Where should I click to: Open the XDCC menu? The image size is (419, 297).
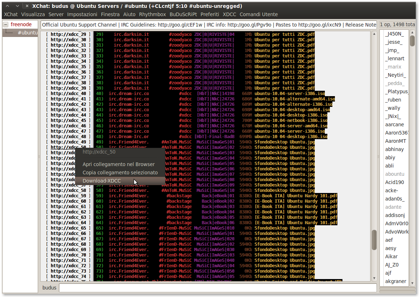click(x=229, y=14)
